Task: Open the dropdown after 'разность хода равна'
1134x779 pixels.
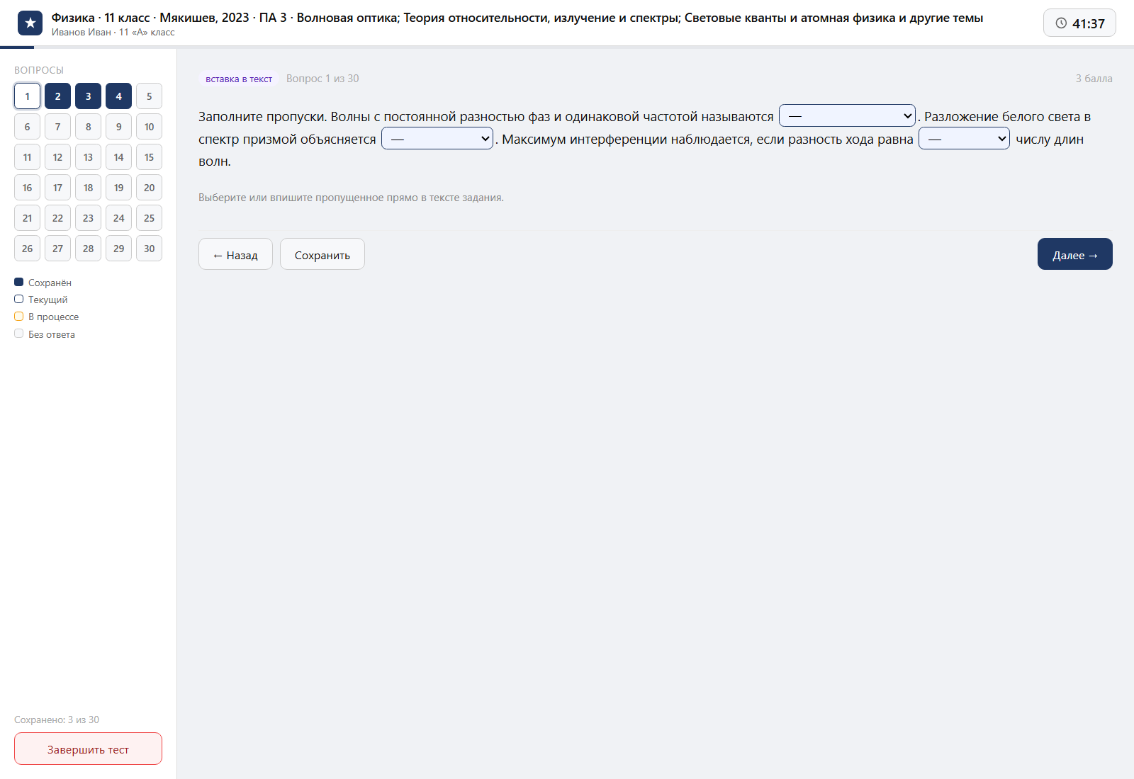Action: pos(964,138)
